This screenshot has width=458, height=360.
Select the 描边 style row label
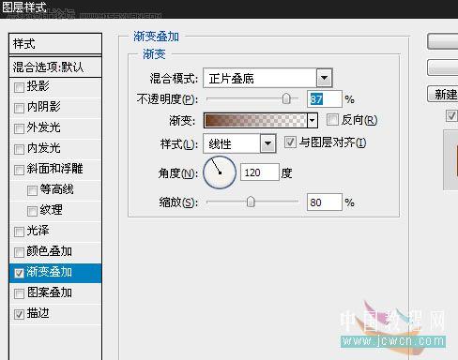[x=38, y=313]
